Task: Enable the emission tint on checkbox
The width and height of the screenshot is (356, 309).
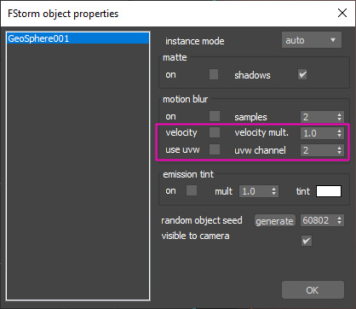Action: pos(192,190)
